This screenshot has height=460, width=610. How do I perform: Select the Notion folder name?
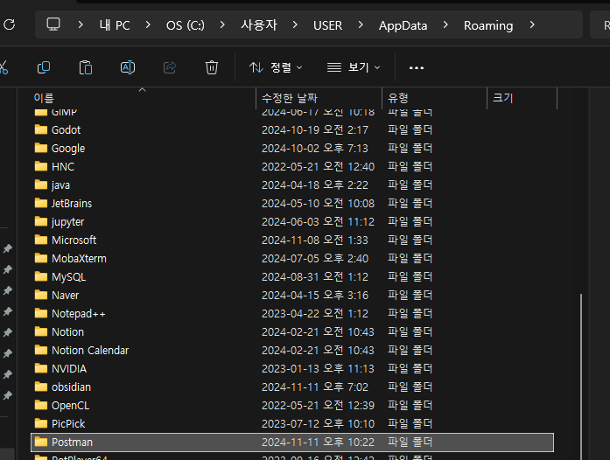click(x=67, y=332)
